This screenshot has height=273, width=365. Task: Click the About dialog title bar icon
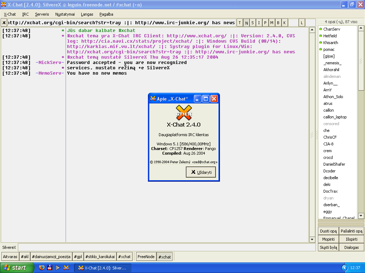click(153, 99)
